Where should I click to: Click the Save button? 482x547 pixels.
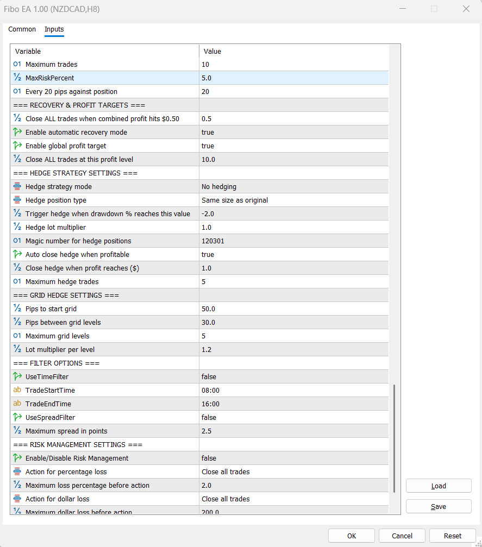click(x=439, y=507)
